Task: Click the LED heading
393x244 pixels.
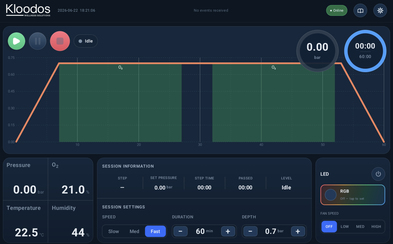Action: [x=324, y=174]
